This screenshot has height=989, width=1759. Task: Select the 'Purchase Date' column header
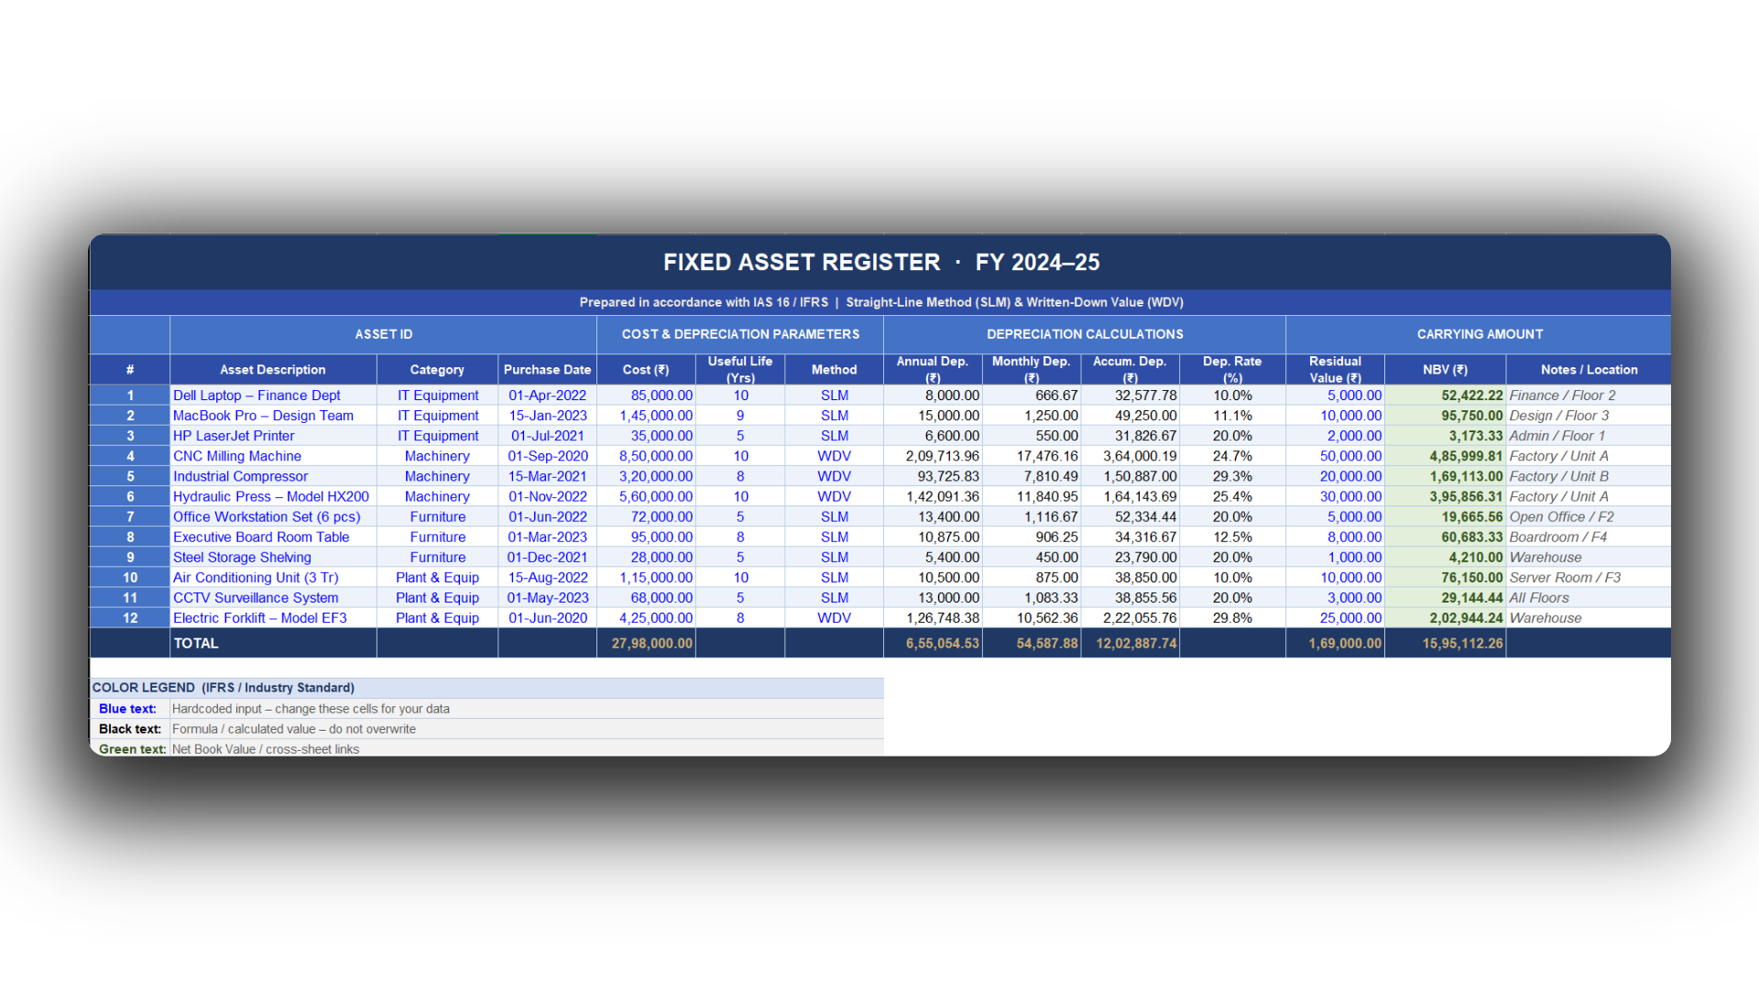pos(547,370)
